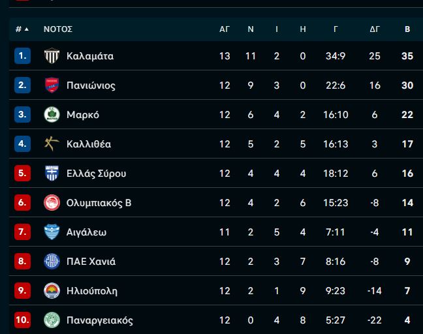Image resolution: width=423 pixels, height=334 pixels.
Task: Click the Ελλάς Σύρου team crest
Action: [52, 174]
